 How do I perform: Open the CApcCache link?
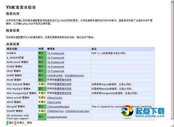pos(54,102)
